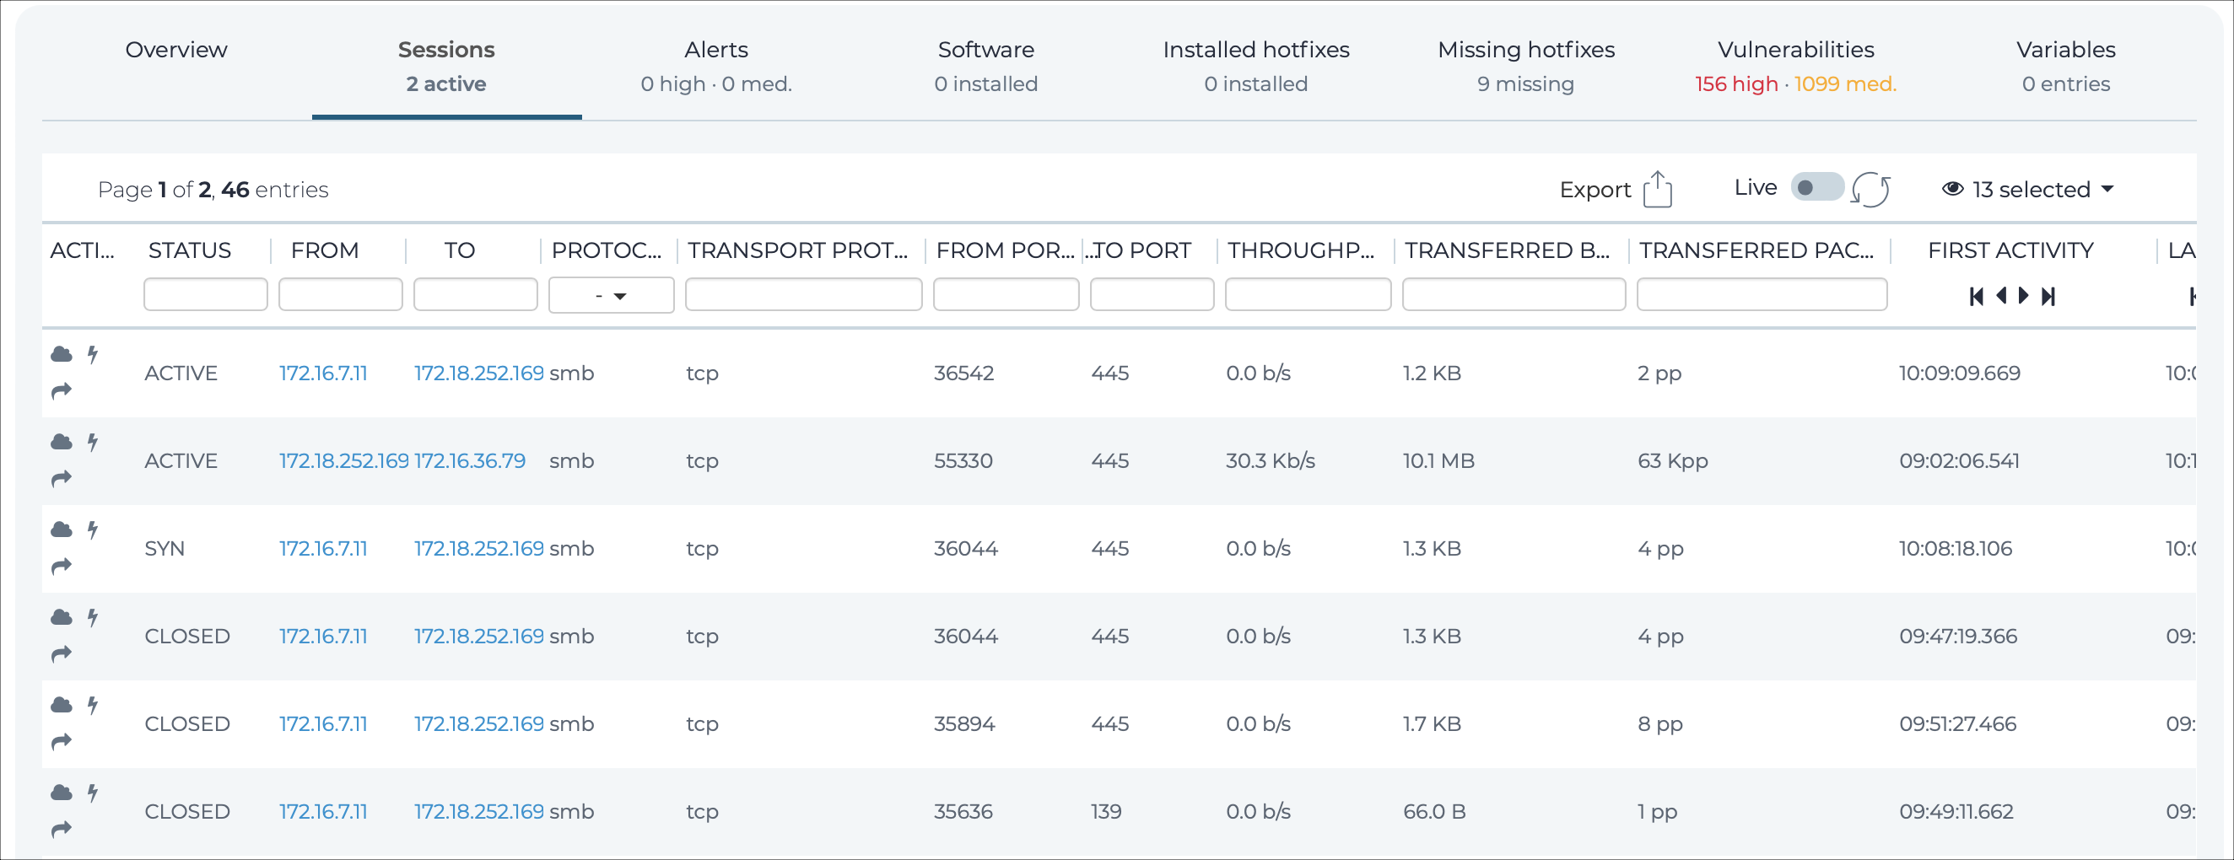Click the SYN status cell

[165, 548]
